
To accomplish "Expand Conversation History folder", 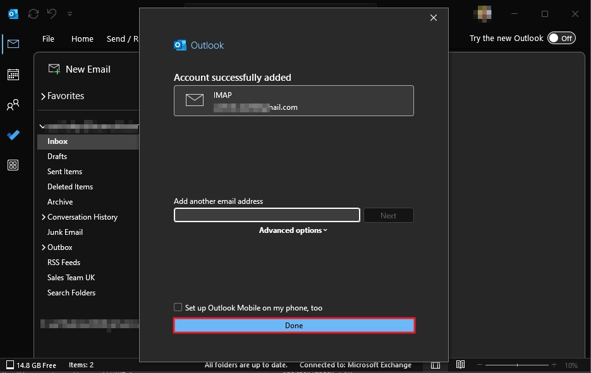I will coord(43,216).
